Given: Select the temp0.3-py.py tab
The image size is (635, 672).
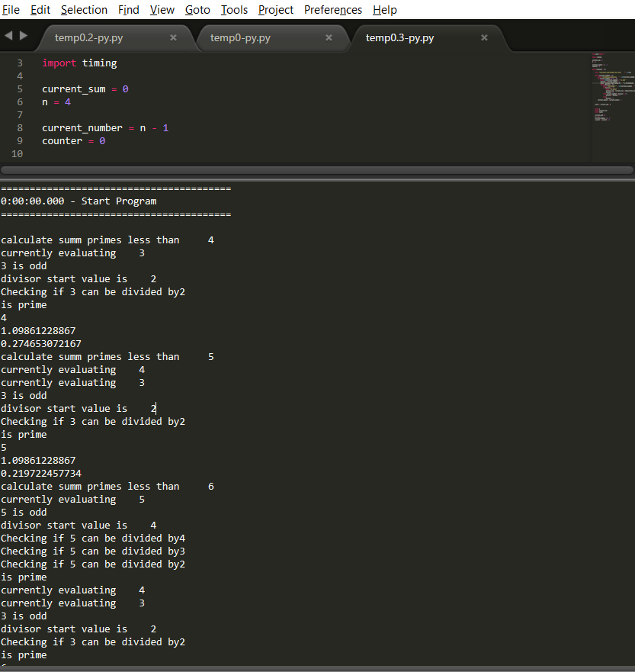Looking at the screenshot, I should 399,37.
